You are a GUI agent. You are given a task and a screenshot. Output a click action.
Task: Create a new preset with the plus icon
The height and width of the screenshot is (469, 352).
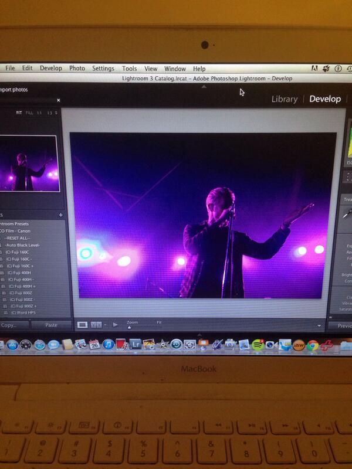61,215
